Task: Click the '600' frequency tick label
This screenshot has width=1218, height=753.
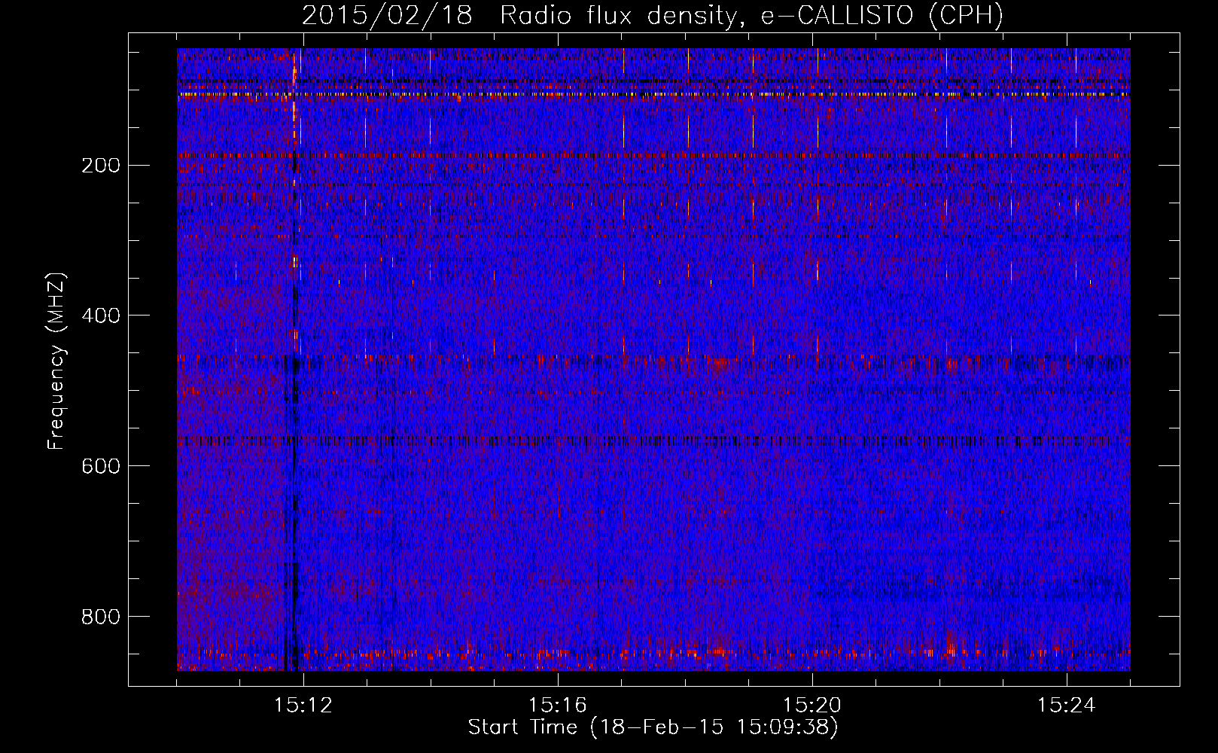Action: coord(100,466)
